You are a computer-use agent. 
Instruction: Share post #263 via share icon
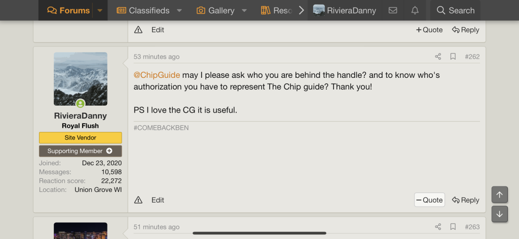(438, 227)
